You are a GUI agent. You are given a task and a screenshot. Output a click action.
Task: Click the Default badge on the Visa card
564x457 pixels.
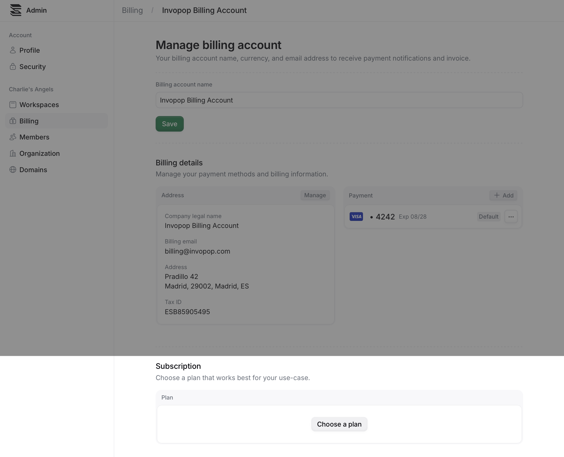click(489, 217)
